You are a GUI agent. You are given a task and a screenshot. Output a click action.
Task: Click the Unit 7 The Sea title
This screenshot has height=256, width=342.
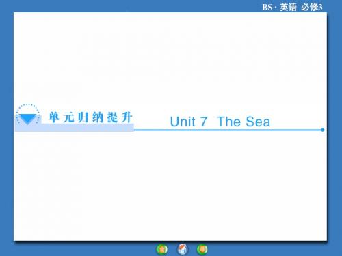click(220, 122)
